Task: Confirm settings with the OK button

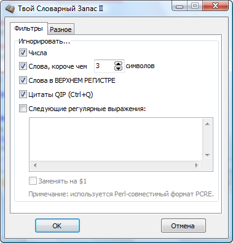Action: click(57, 225)
